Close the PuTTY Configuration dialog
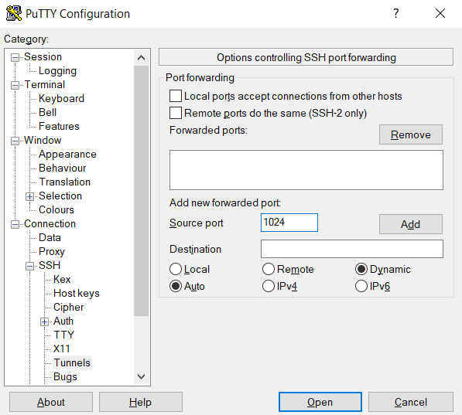Viewport: 462px width, 415px height. click(x=440, y=13)
